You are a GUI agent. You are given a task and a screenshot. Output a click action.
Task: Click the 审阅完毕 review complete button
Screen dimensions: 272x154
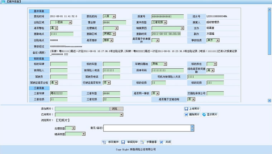coord(130,142)
